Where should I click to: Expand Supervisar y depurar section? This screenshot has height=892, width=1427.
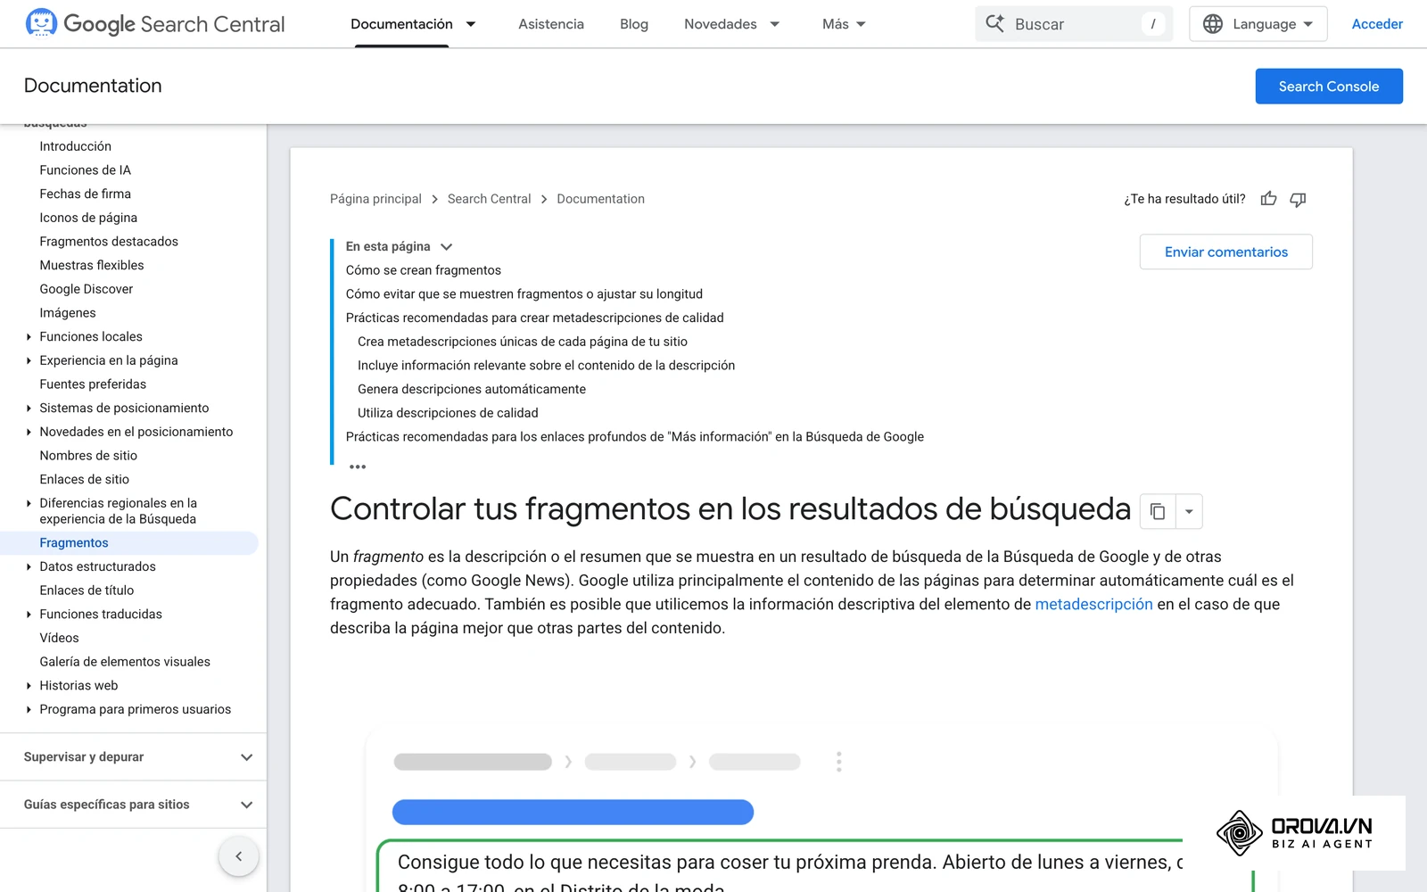pos(247,757)
